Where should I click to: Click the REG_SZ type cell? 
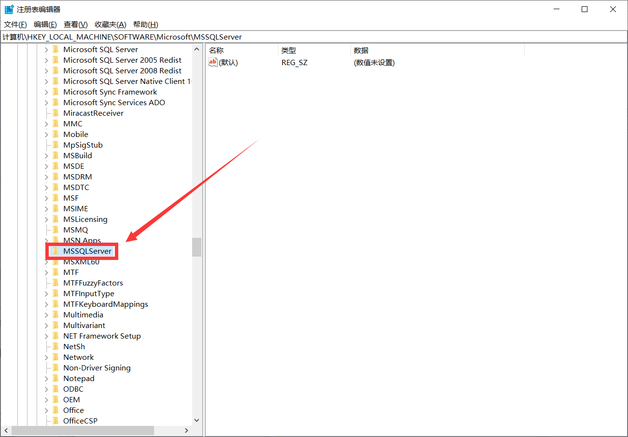tap(294, 63)
